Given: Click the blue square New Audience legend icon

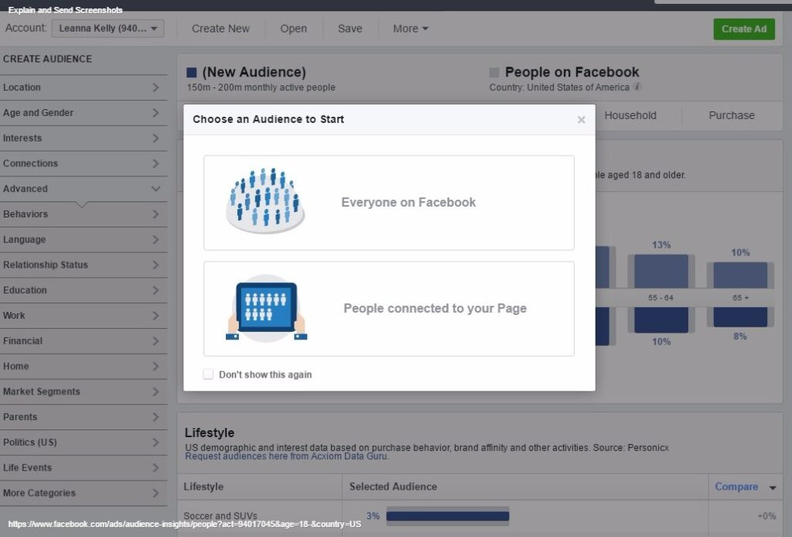Looking at the screenshot, I should [192, 73].
